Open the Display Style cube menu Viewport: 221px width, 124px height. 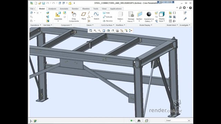[x=162, y=17]
